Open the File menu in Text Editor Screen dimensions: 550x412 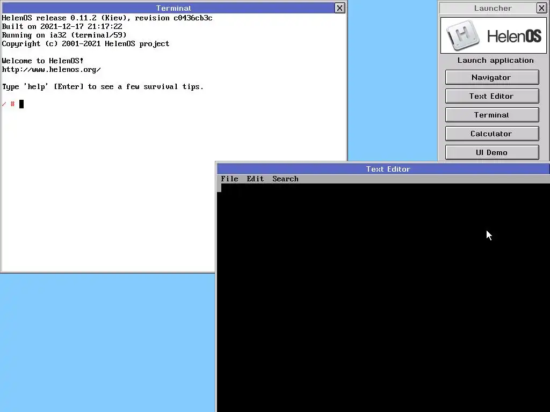pos(229,179)
